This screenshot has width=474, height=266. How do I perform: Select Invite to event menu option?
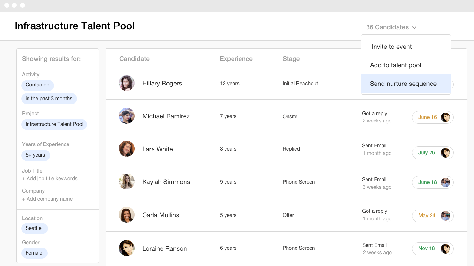click(x=406, y=47)
